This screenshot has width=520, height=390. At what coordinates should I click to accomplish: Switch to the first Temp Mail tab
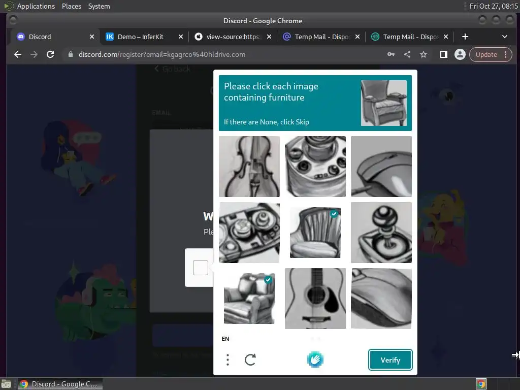[322, 37]
